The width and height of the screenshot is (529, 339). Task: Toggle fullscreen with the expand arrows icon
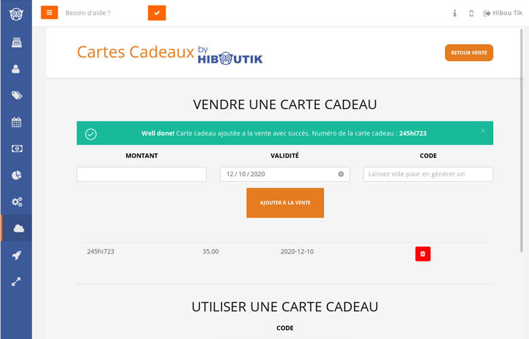pyautogui.click(x=16, y=281)
